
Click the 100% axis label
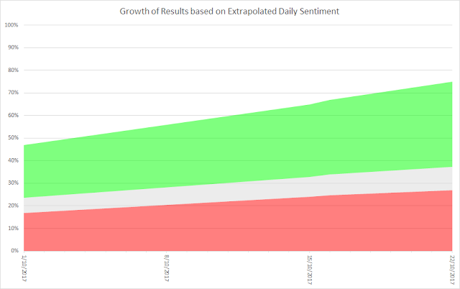coord(11,25)
